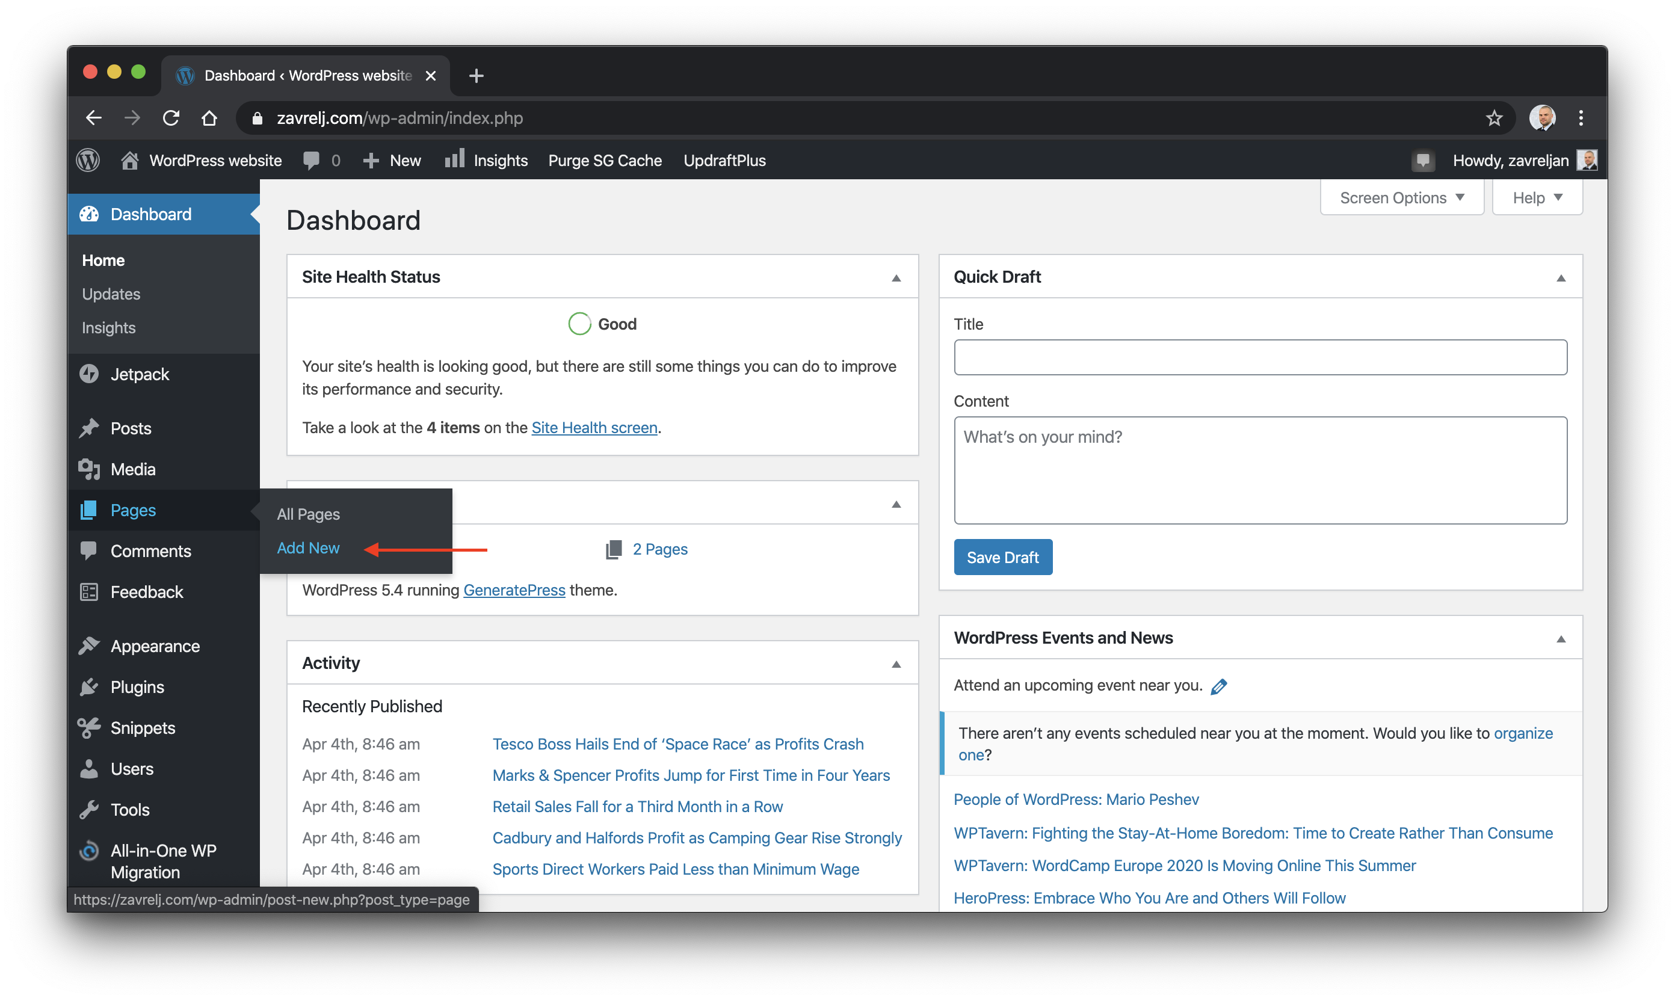
Task: Click Purge SG Cache
Action: (605, 161)
